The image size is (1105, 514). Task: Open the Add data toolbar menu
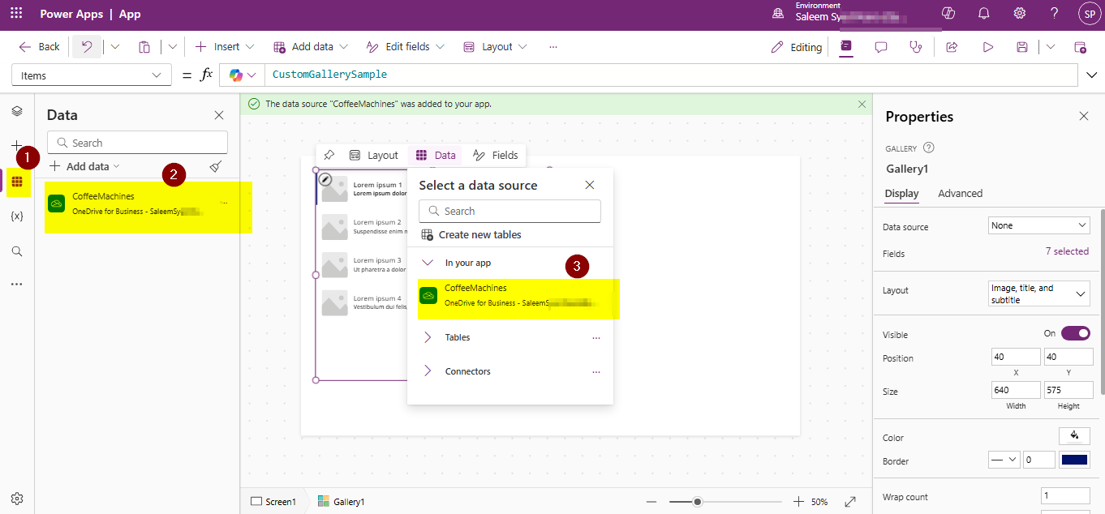311,47
